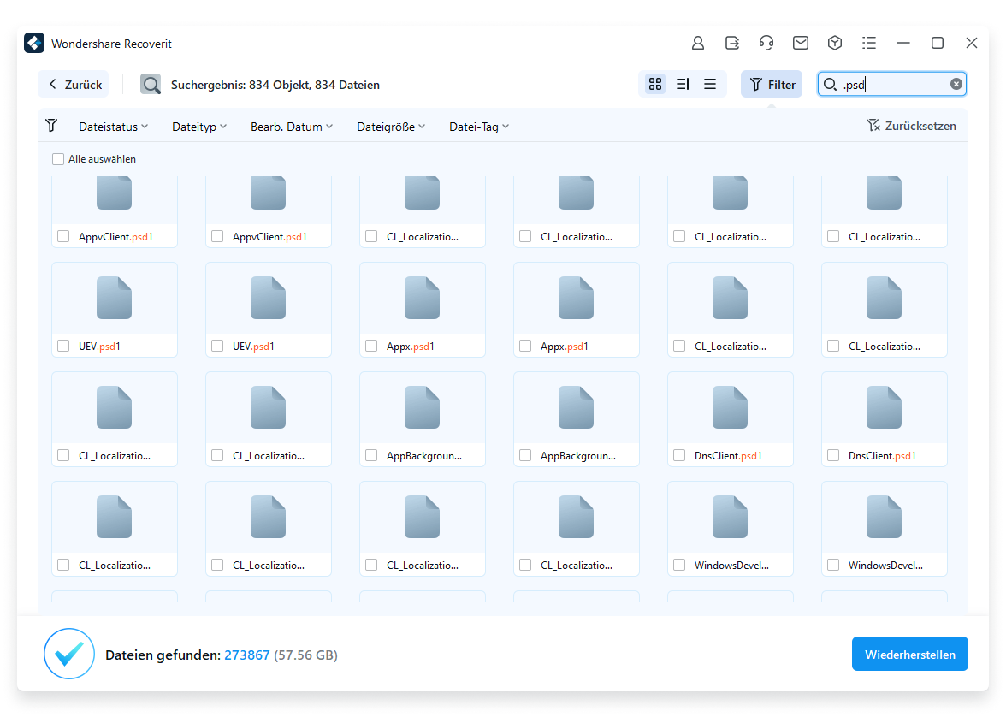Check the first Appx.psd1 file
This screenshot has width=1006, height=717.
pos(371,346)
